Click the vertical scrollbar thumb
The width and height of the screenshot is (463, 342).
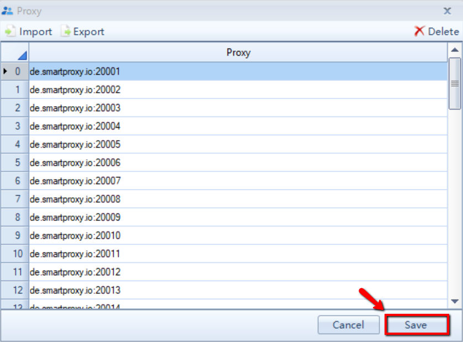pyautogui.click(x=455, y=84)
